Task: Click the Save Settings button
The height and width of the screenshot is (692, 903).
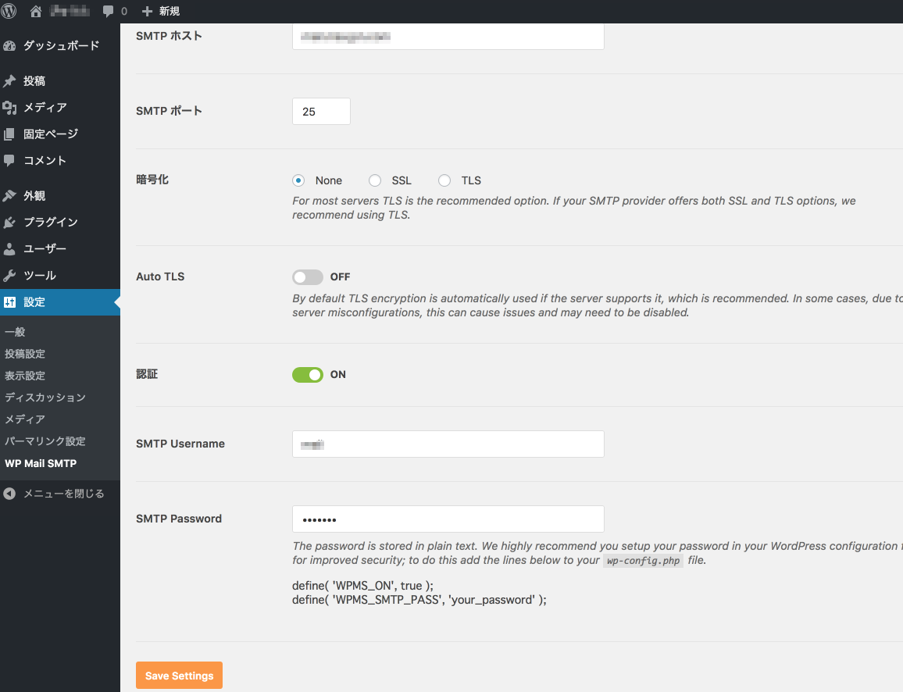Action: pos(179,676)
